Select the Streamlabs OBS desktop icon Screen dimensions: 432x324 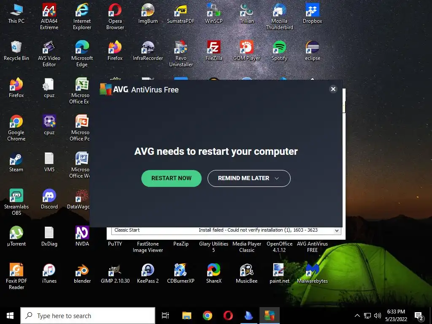(x=16, y=202)
